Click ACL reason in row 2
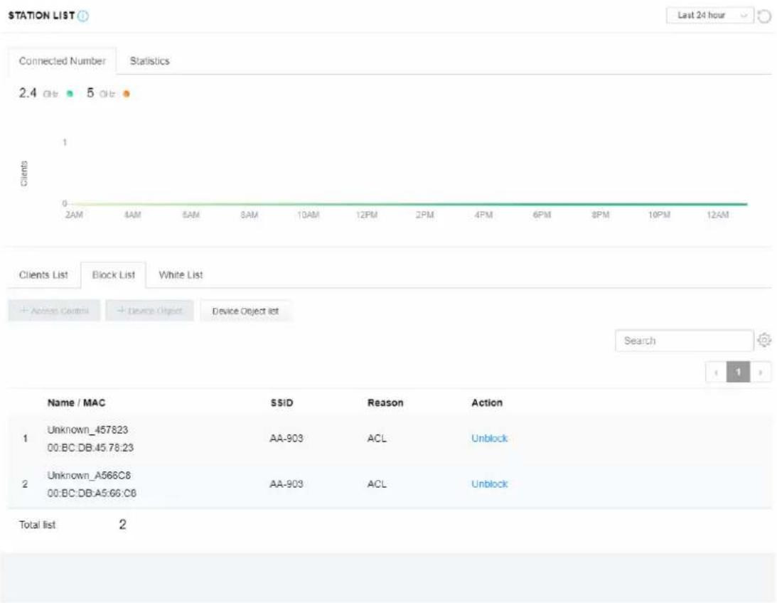Image resolution: width=777 pixels, height=603 pixels. click(x=377, y=484)
